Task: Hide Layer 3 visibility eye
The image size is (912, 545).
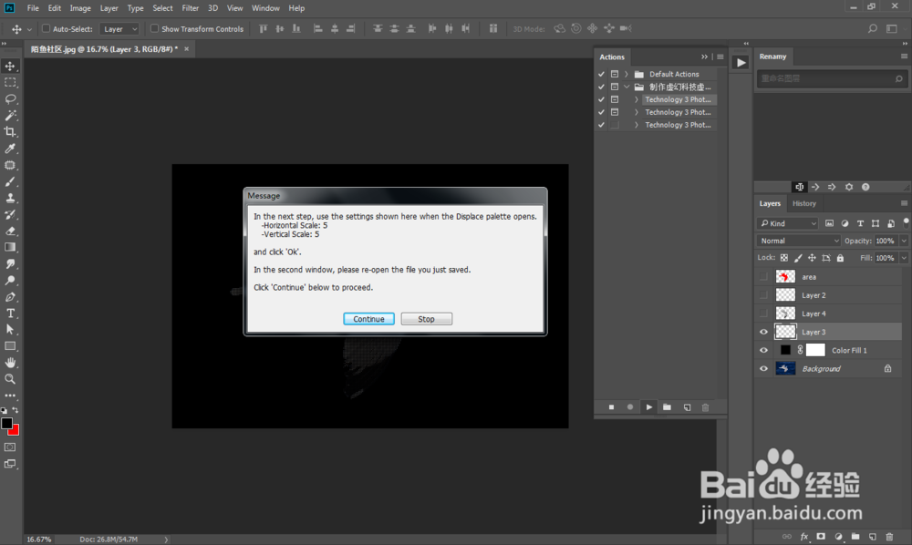Action: 763,332
